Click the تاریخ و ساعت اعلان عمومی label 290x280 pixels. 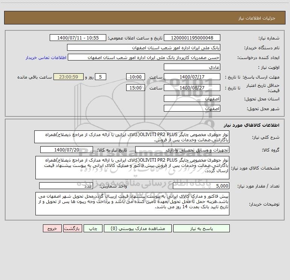(135, 38)
